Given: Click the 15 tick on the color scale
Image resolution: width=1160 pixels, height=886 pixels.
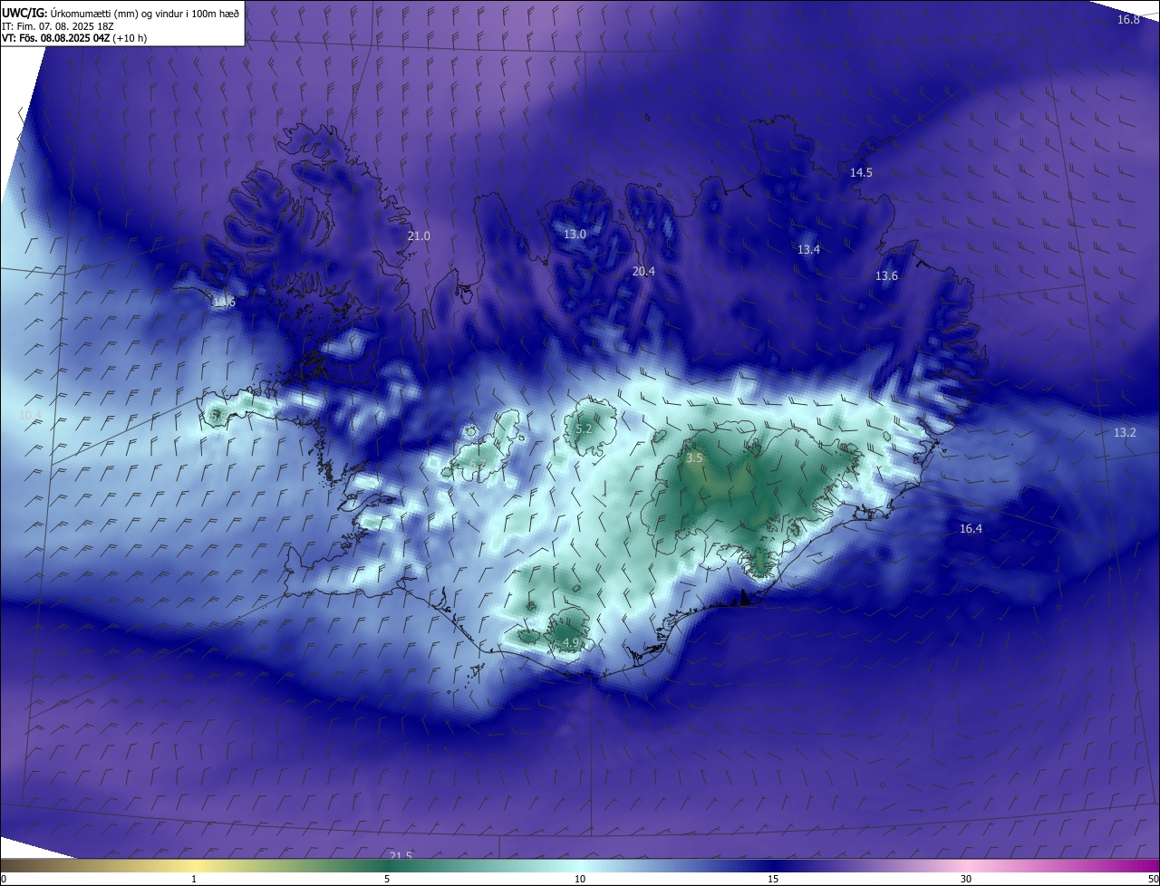Looking at the screenshot, I should [773, 879].
